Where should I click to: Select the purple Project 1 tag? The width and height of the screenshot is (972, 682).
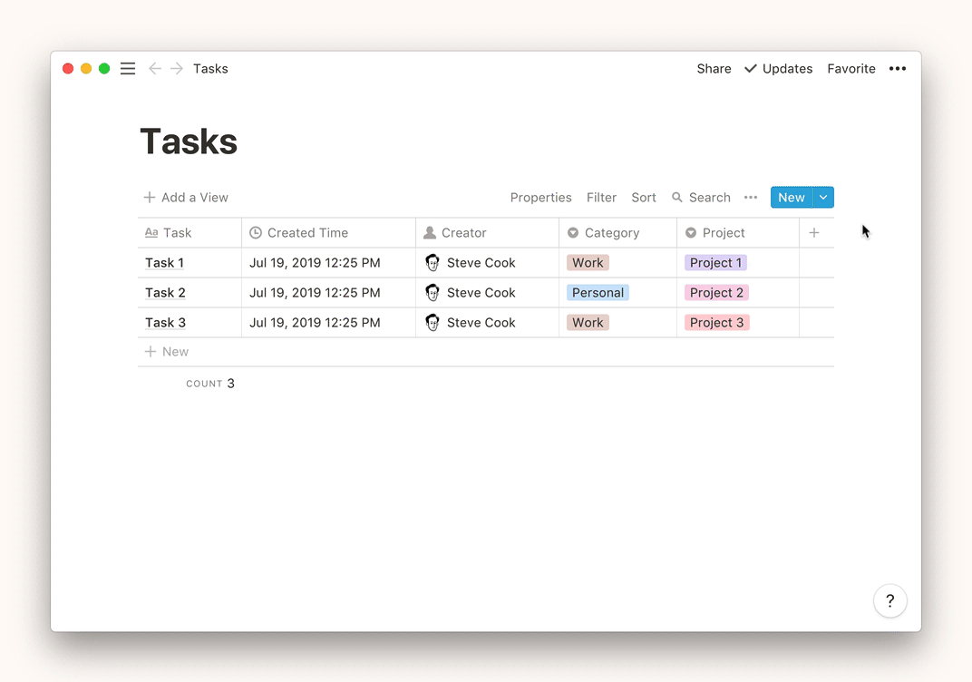click(x=715, y=263)
